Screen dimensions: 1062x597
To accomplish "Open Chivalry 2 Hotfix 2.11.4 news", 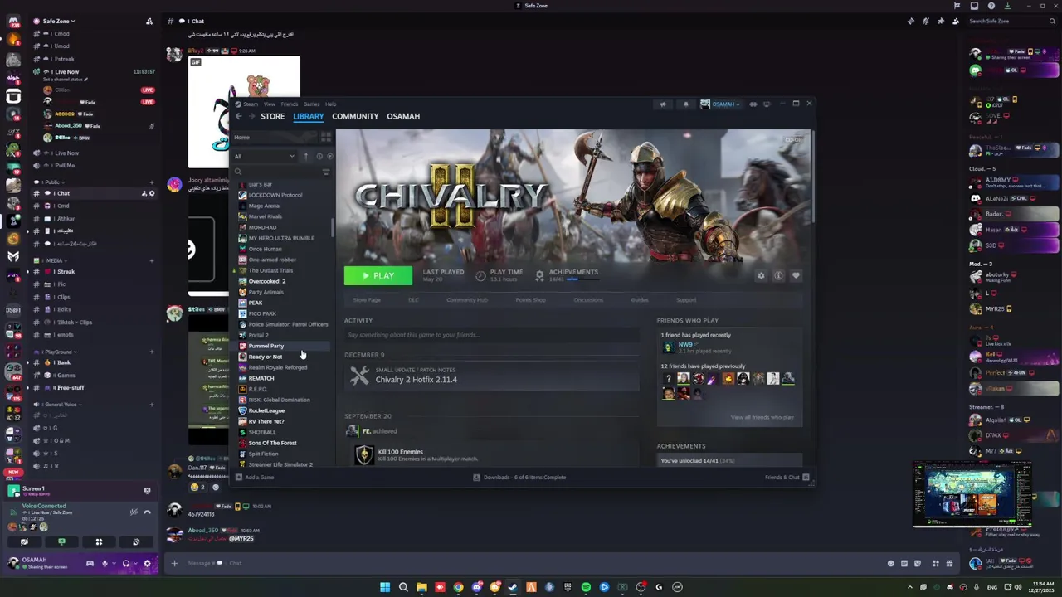I will [417, 380].
